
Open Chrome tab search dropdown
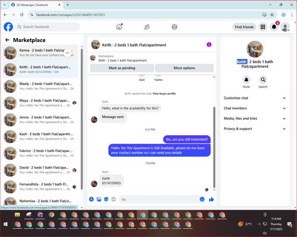click(x=5, y=5)
